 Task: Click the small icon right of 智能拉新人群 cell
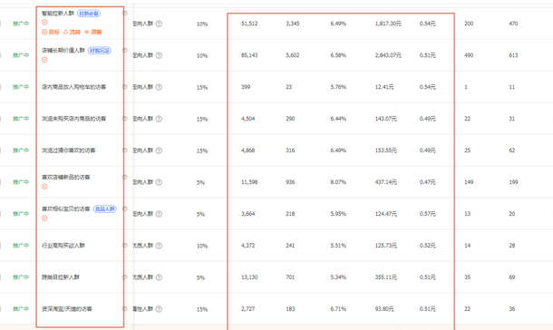125,13
